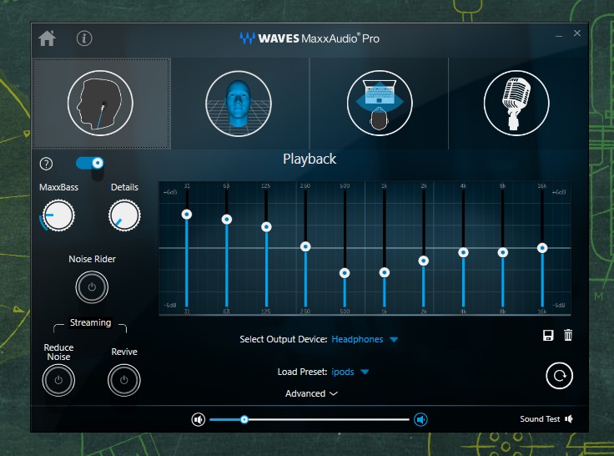The height and width of the screenshot is (456, 614).
Task: Open the microphone tab
Action: pyautogui.click(x=516, y=103)
